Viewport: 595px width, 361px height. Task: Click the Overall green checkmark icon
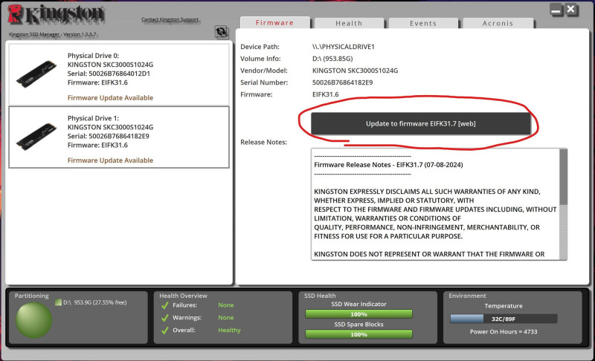pos(164,331)
